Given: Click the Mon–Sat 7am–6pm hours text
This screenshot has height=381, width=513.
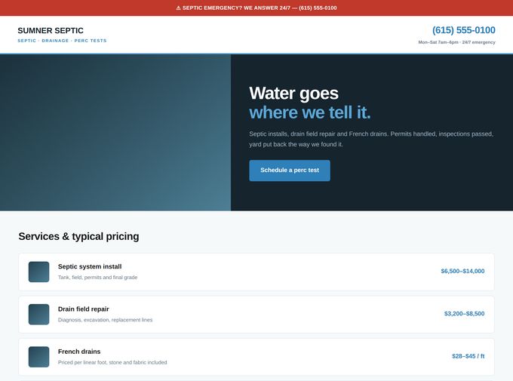Looking at the screenshot, I should click(x=456, y=42).
